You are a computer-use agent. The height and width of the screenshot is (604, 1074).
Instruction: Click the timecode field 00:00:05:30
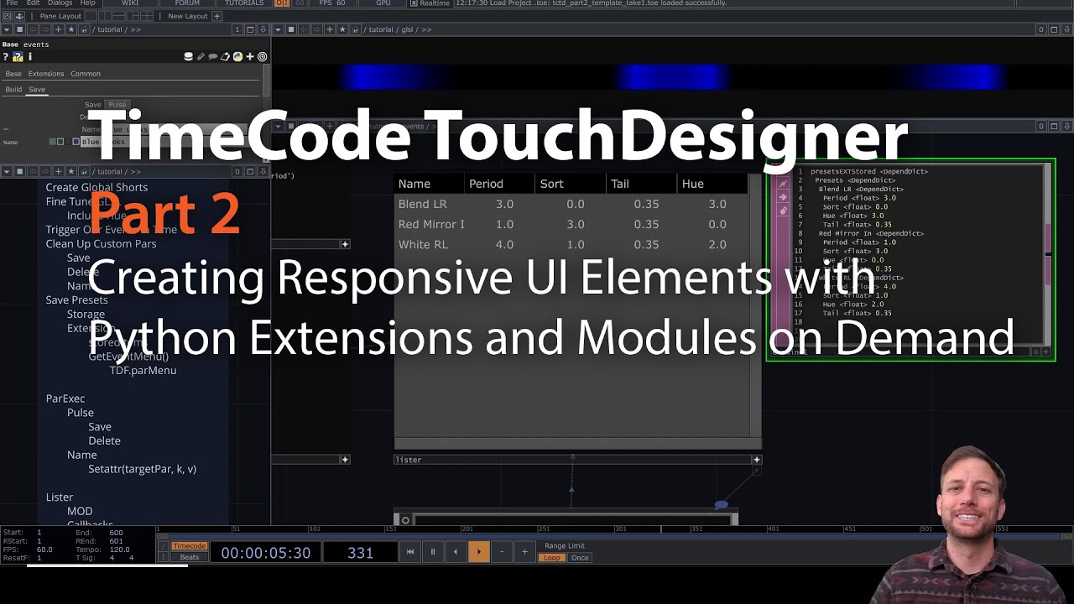265,553
